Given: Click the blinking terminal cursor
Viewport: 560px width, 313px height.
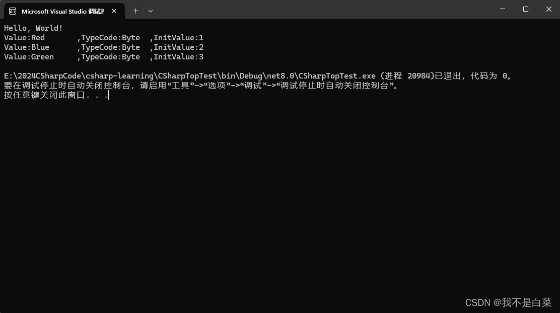Looking at the screenshot, I should 107,95.
